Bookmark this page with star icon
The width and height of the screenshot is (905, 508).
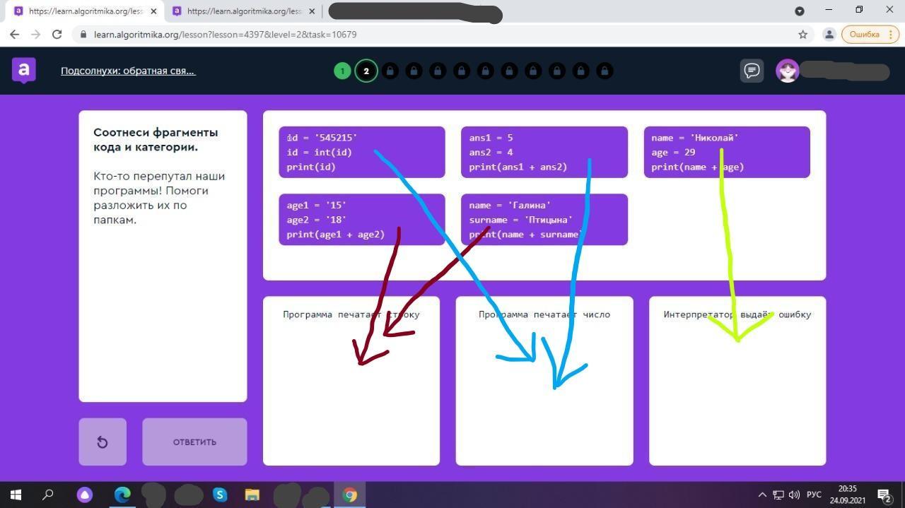(x=802, y=35)
